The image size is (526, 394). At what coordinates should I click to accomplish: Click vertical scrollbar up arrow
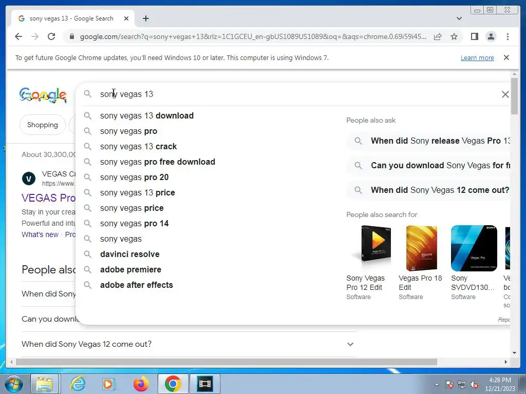click(x=514, y=74)
